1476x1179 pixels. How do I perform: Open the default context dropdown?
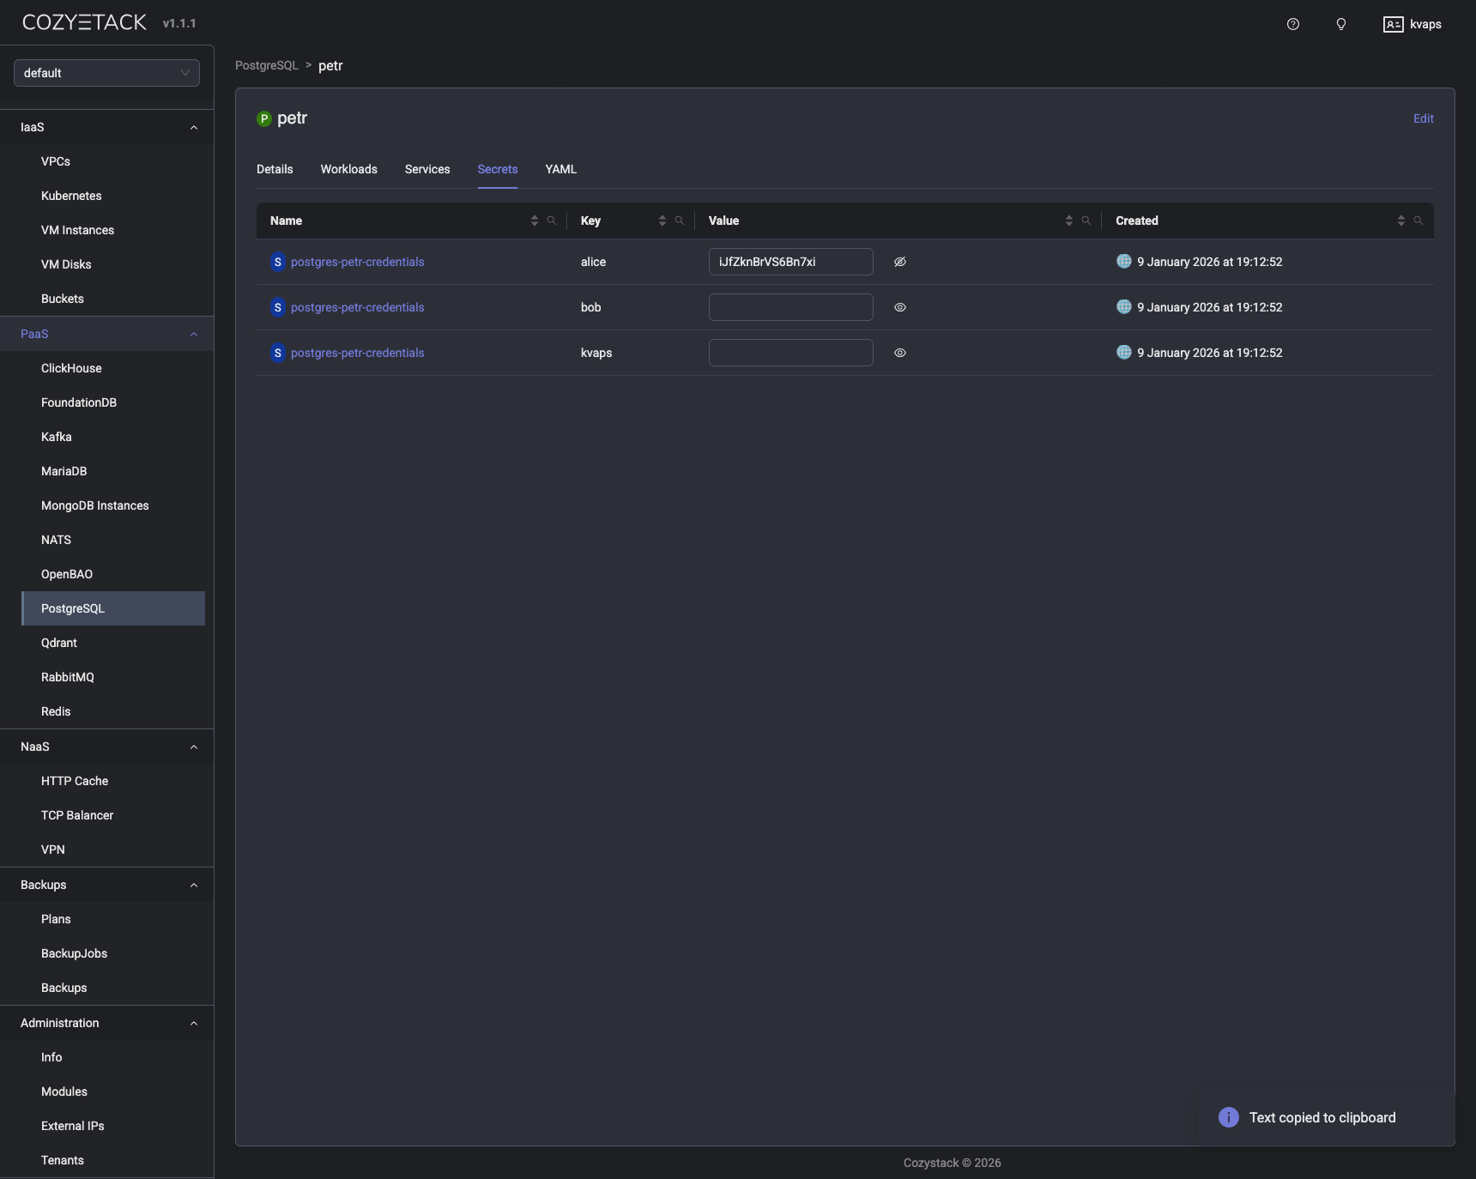[x=106, y=73]
